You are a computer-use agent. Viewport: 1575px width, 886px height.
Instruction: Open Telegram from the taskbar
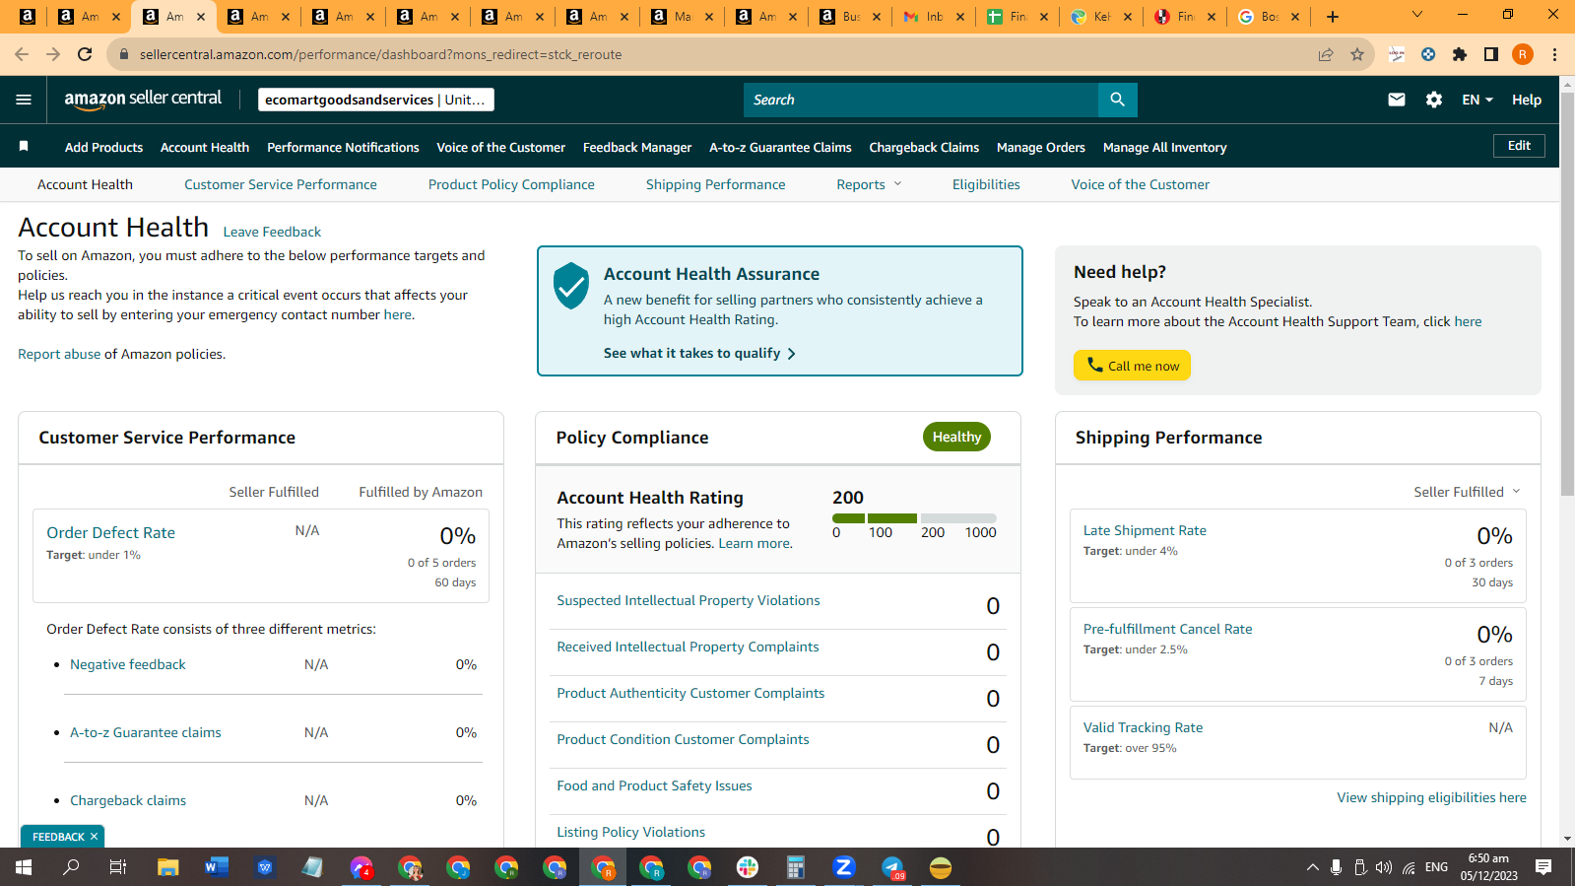pos(892,867)
